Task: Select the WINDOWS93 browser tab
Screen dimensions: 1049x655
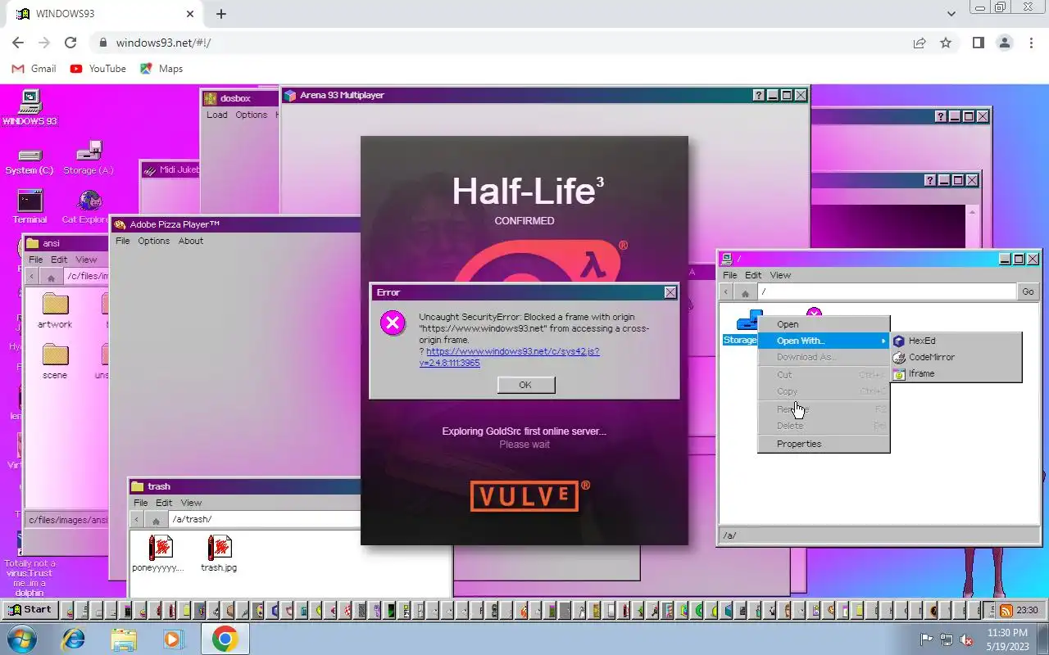Action: coord(104,14)
